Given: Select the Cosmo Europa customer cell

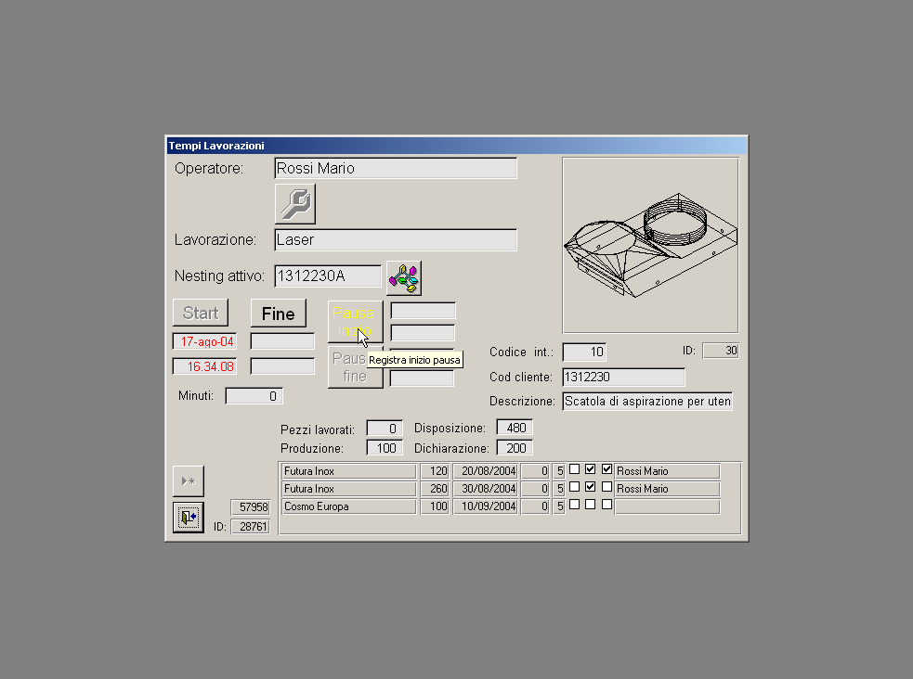Looking at the screenshot, I should (x=349, y=506).
